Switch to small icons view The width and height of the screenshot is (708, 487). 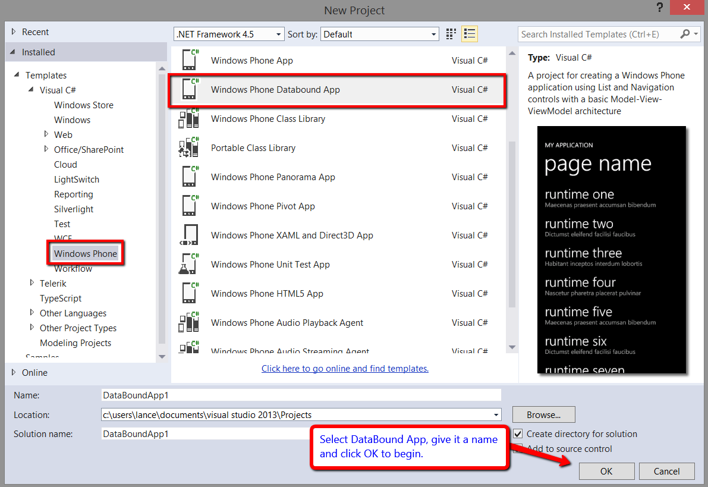(451, 34)
